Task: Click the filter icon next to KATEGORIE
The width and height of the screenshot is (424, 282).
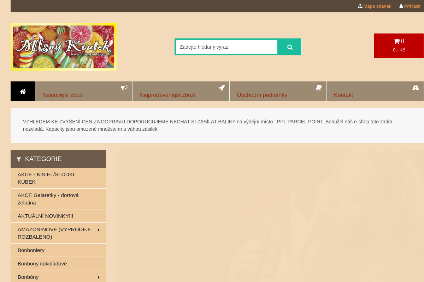Action: click(19, 159)
